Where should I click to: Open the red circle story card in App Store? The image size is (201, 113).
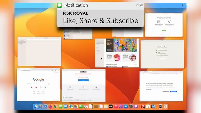113,57
